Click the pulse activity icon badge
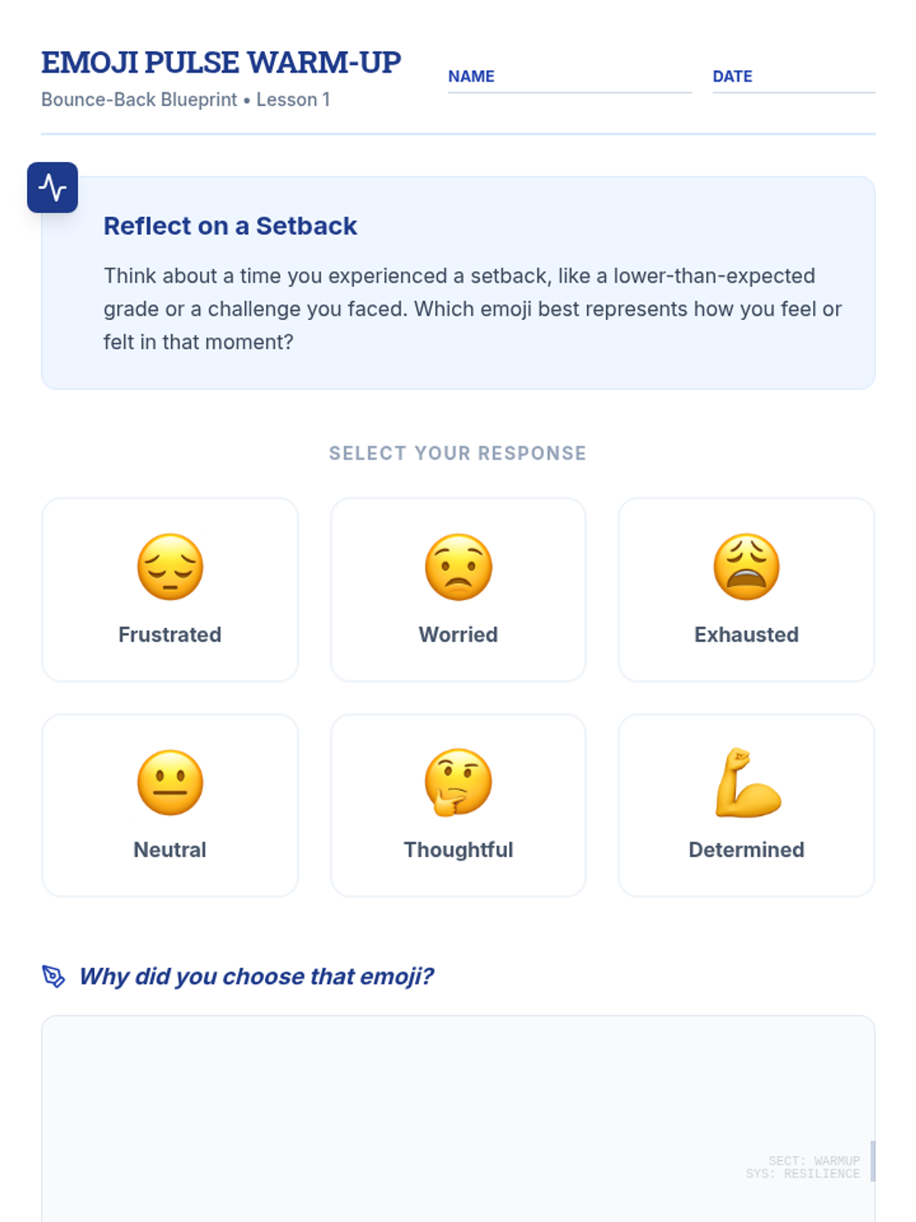The width and height of the screenshot is (916, 1222). pos(53,187)
